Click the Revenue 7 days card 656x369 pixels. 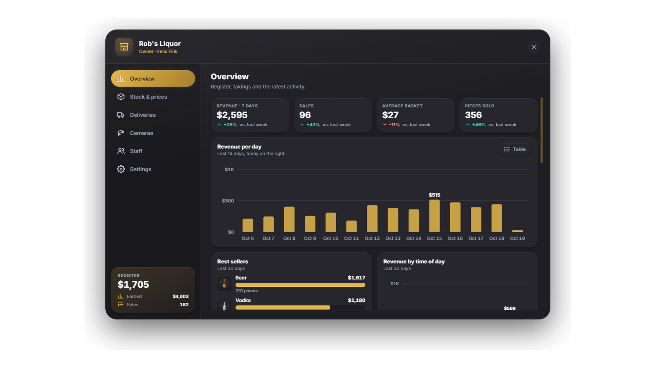click(x=250, y=115)
